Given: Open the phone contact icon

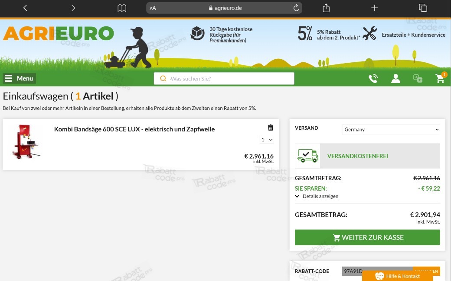Looking at the screenshot, I should tap(373, 78).
